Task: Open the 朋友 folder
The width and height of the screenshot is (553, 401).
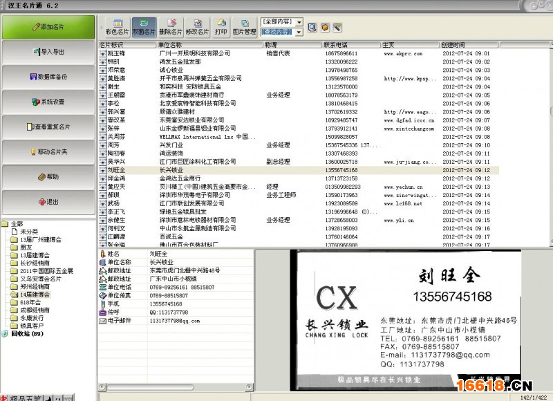Action: point(26,248)
